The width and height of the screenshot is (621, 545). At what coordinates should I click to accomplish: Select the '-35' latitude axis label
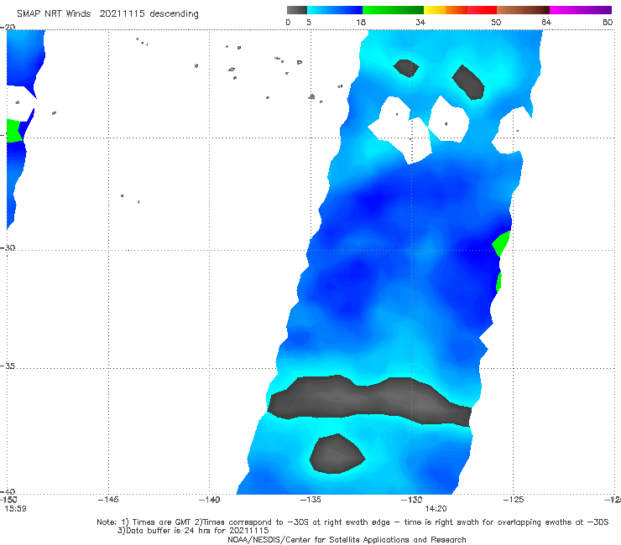pos(8,366)
